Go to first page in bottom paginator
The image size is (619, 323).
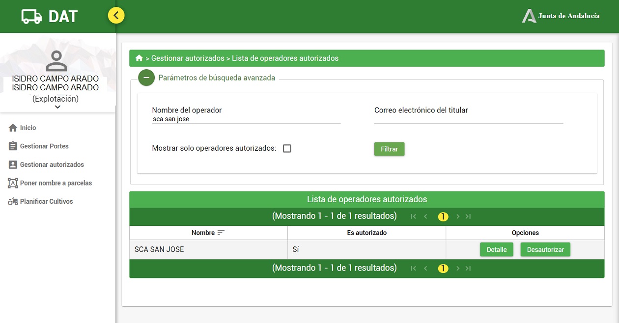click(x=413, y=269)
